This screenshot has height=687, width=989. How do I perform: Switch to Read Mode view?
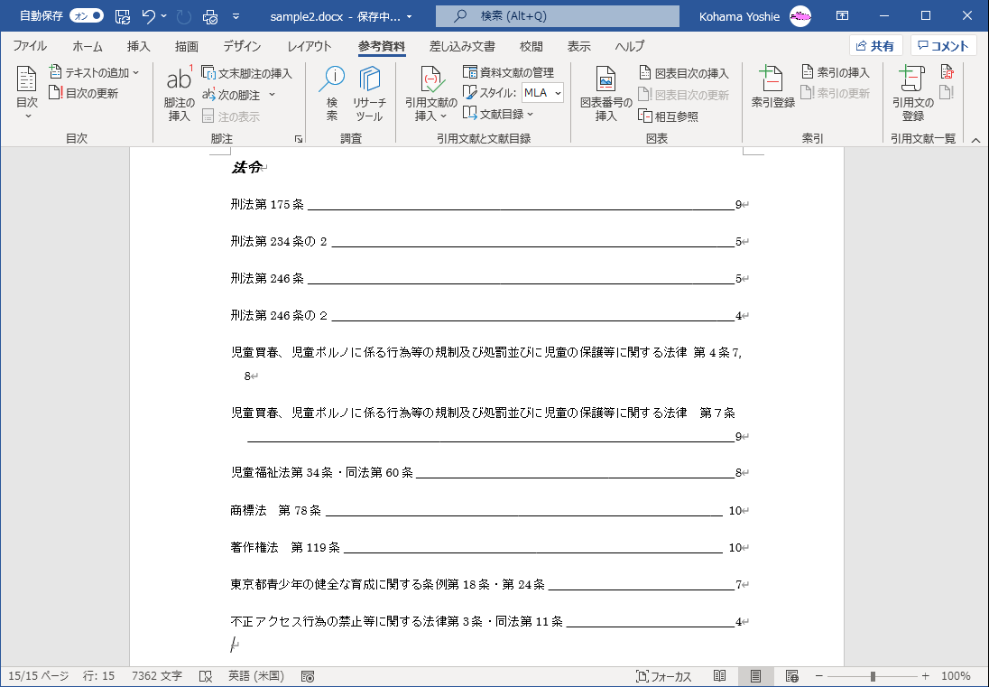pyautogui.click(x=720, y=676)
